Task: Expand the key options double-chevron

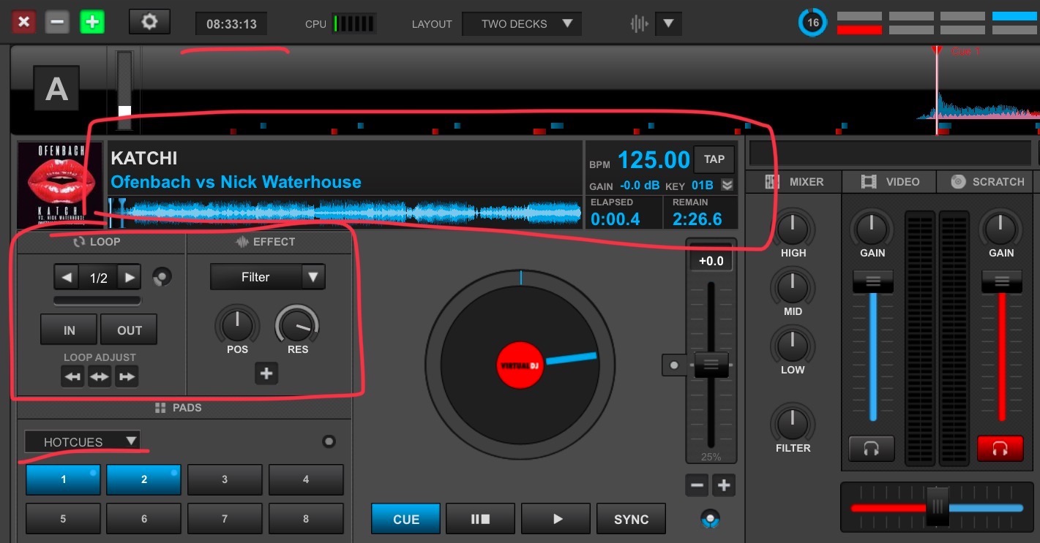Action: 727,185
